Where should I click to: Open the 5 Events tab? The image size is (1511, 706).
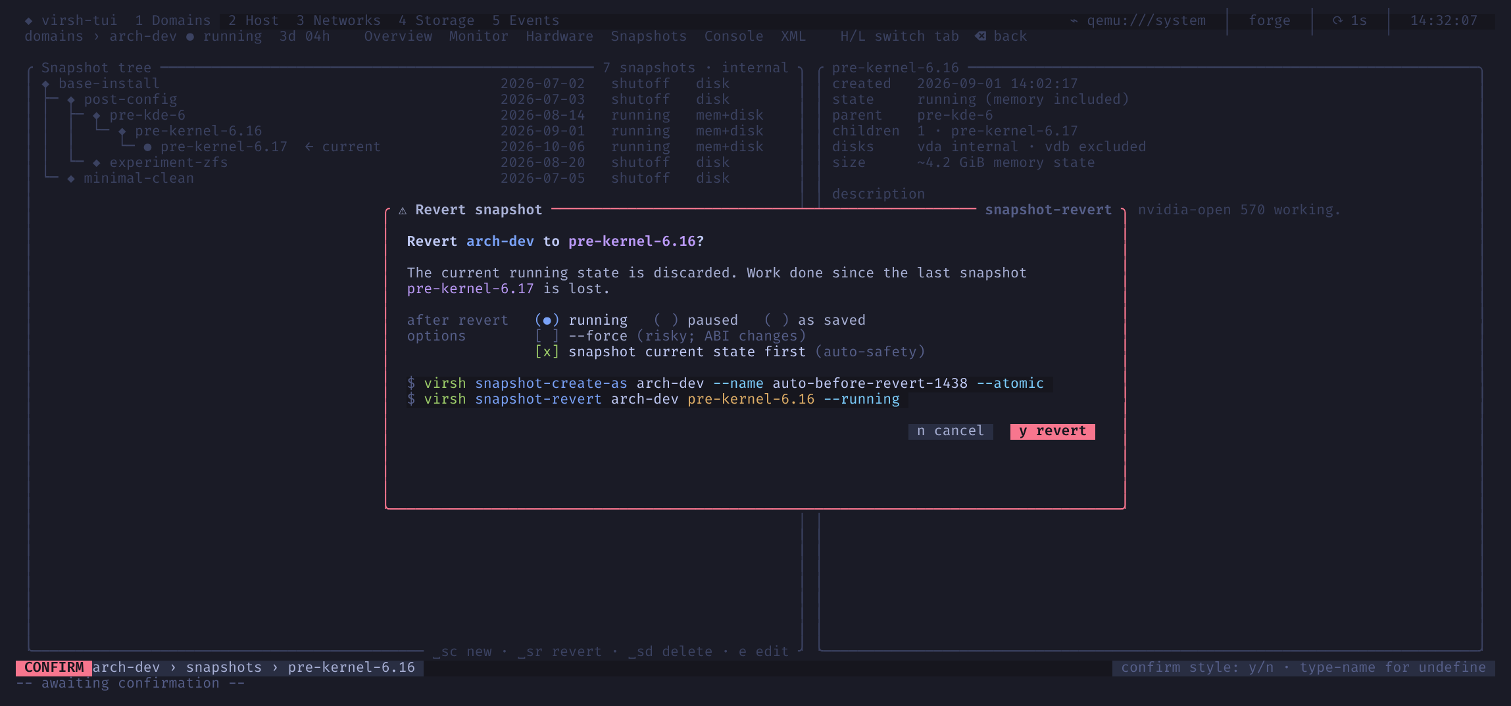pyautogui.click(x=526, y=20)
